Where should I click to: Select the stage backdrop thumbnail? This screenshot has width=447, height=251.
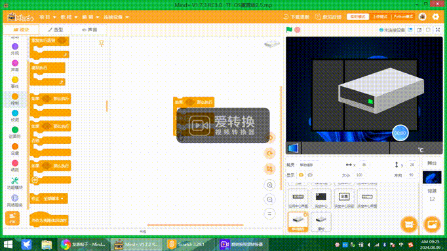pyautogui.click(x=432, y=177)
